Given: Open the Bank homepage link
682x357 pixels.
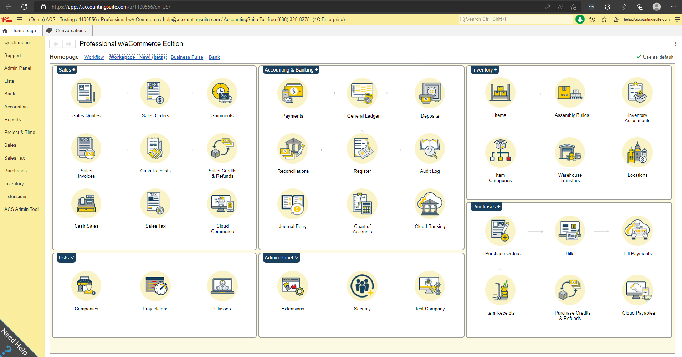Looking at the screenshot, I should [214, 57].
